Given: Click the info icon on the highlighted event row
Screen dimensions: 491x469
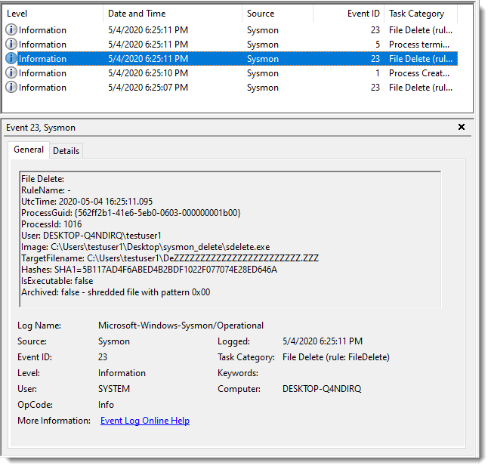Looking at the screenshot, I should 11,59.
